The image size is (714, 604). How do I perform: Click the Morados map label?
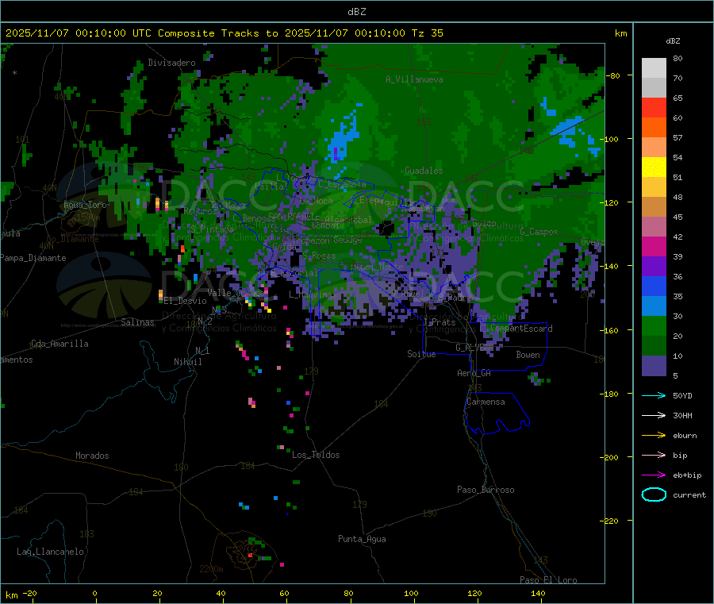(92, 456)
